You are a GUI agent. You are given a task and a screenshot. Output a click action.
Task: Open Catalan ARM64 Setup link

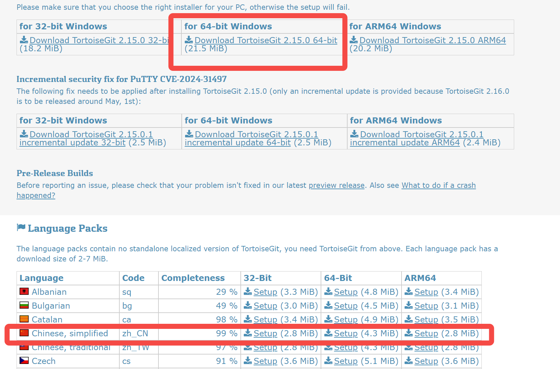[426, 319]
